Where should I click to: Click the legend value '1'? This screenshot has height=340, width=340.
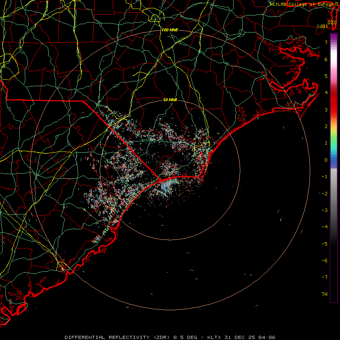tap(326, 143)
